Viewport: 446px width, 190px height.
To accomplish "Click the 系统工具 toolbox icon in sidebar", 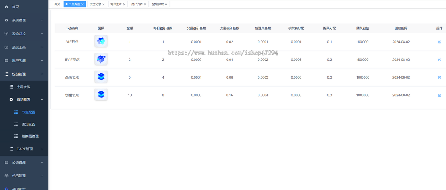I will pos(6,47).
